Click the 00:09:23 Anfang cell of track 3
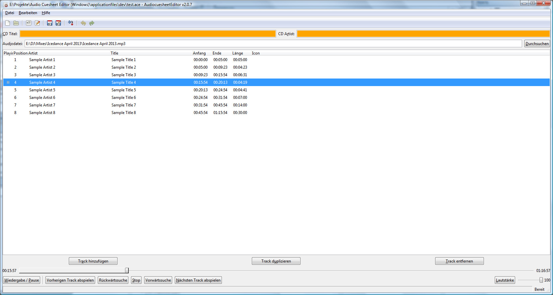Image resolution: width=553 pixels, height=295 pixels. pos(200,75)
